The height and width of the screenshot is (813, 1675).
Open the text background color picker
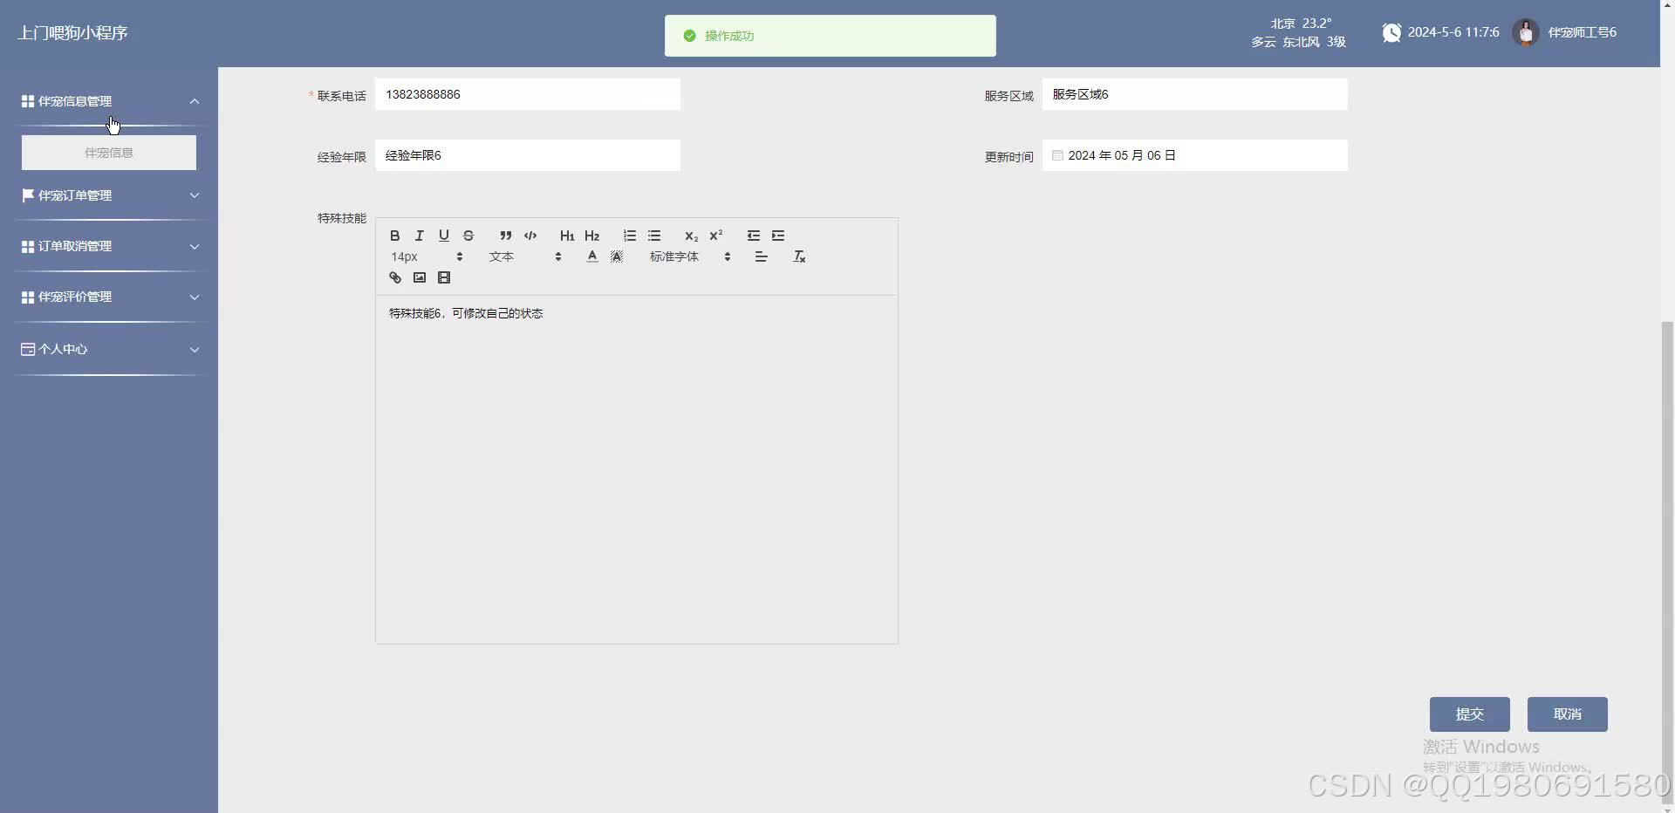(616, 256)
